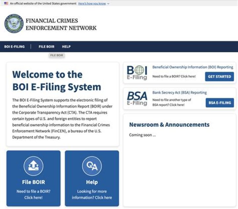Viewport: 238px width, 209px height.
Task: Click the 'Welcome to the BOI E-Filing System' heading
Action: 57,81
